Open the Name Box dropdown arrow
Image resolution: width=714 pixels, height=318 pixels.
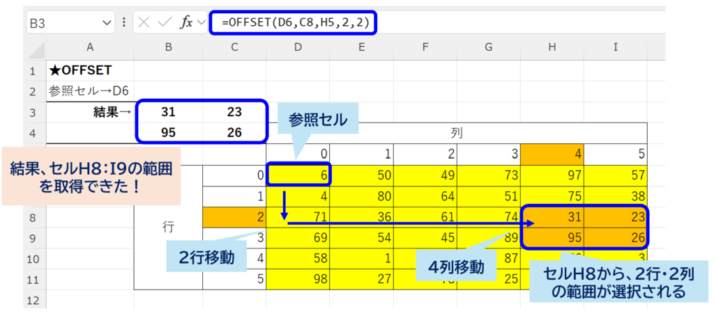(107, 23)
